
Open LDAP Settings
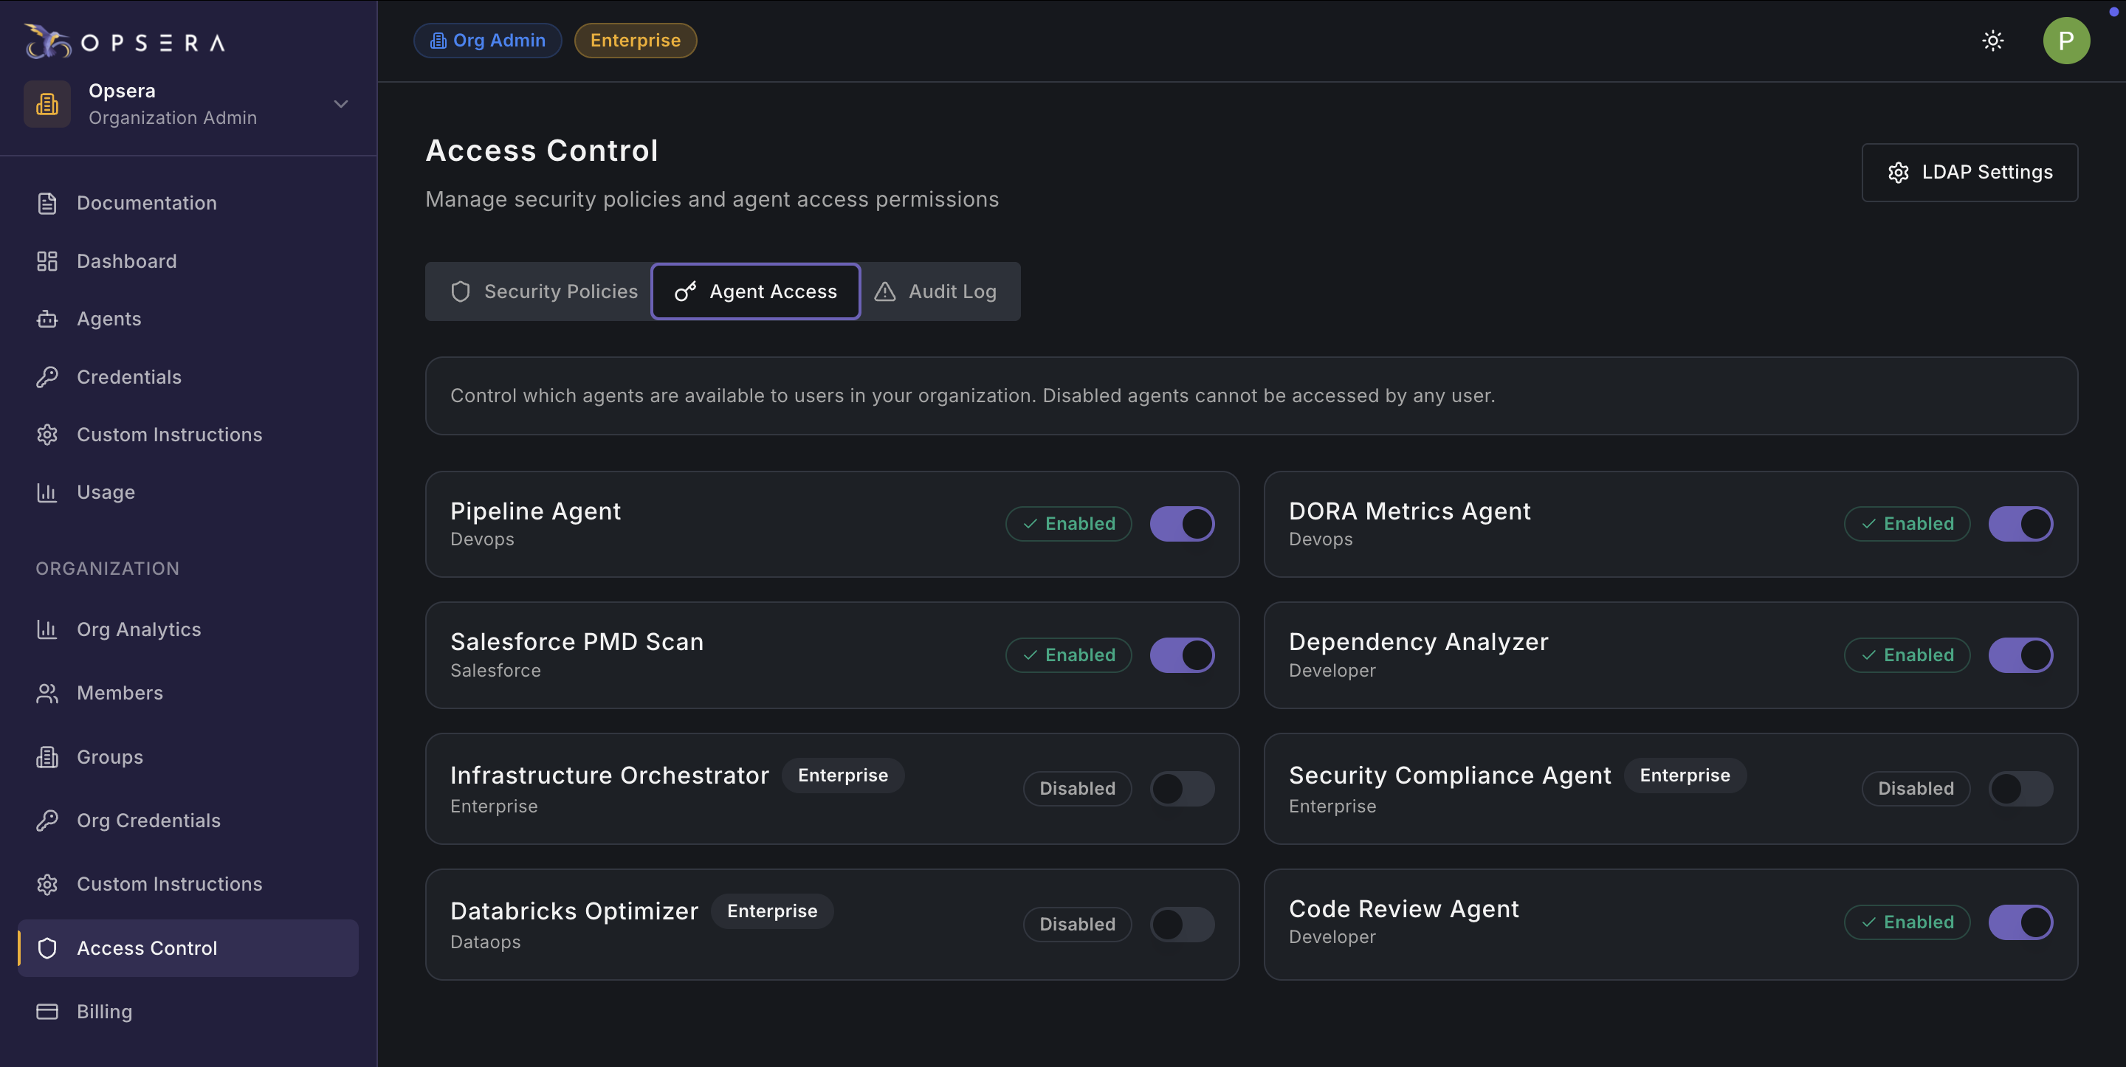(x=1970, y=173)
